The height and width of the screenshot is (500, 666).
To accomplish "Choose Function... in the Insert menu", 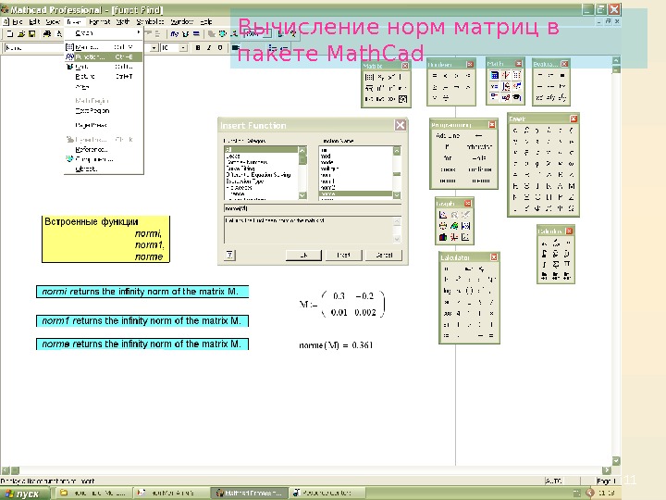I will tap(104, 56).
